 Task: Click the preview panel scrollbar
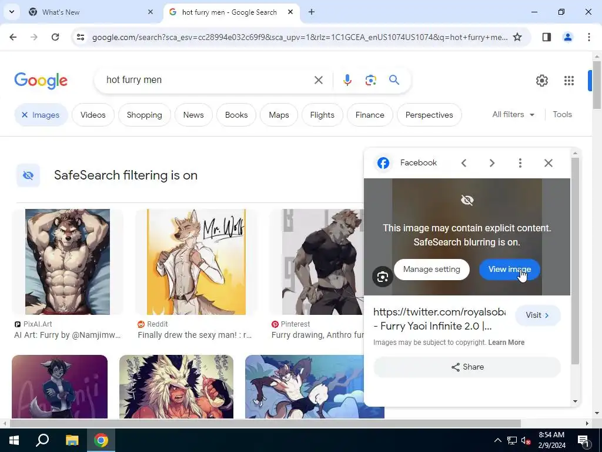tap(575, 261)
